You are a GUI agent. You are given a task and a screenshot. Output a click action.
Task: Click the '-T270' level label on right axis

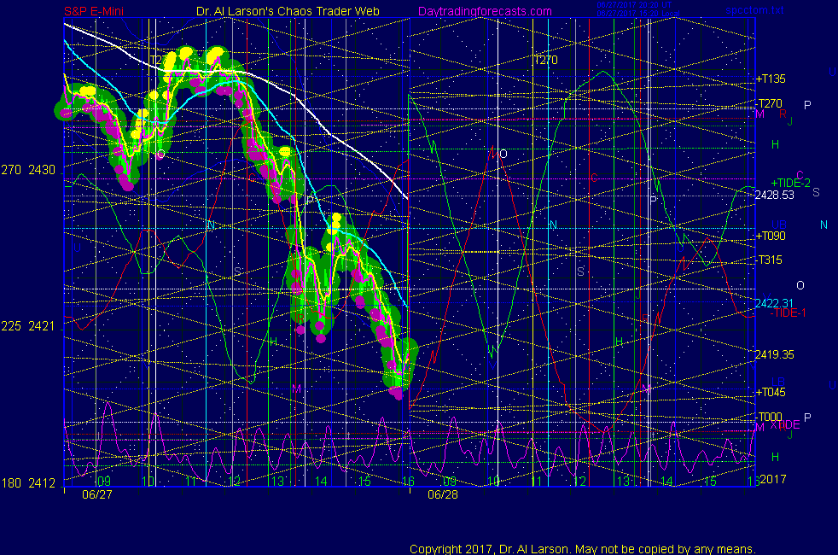(770, 103)
